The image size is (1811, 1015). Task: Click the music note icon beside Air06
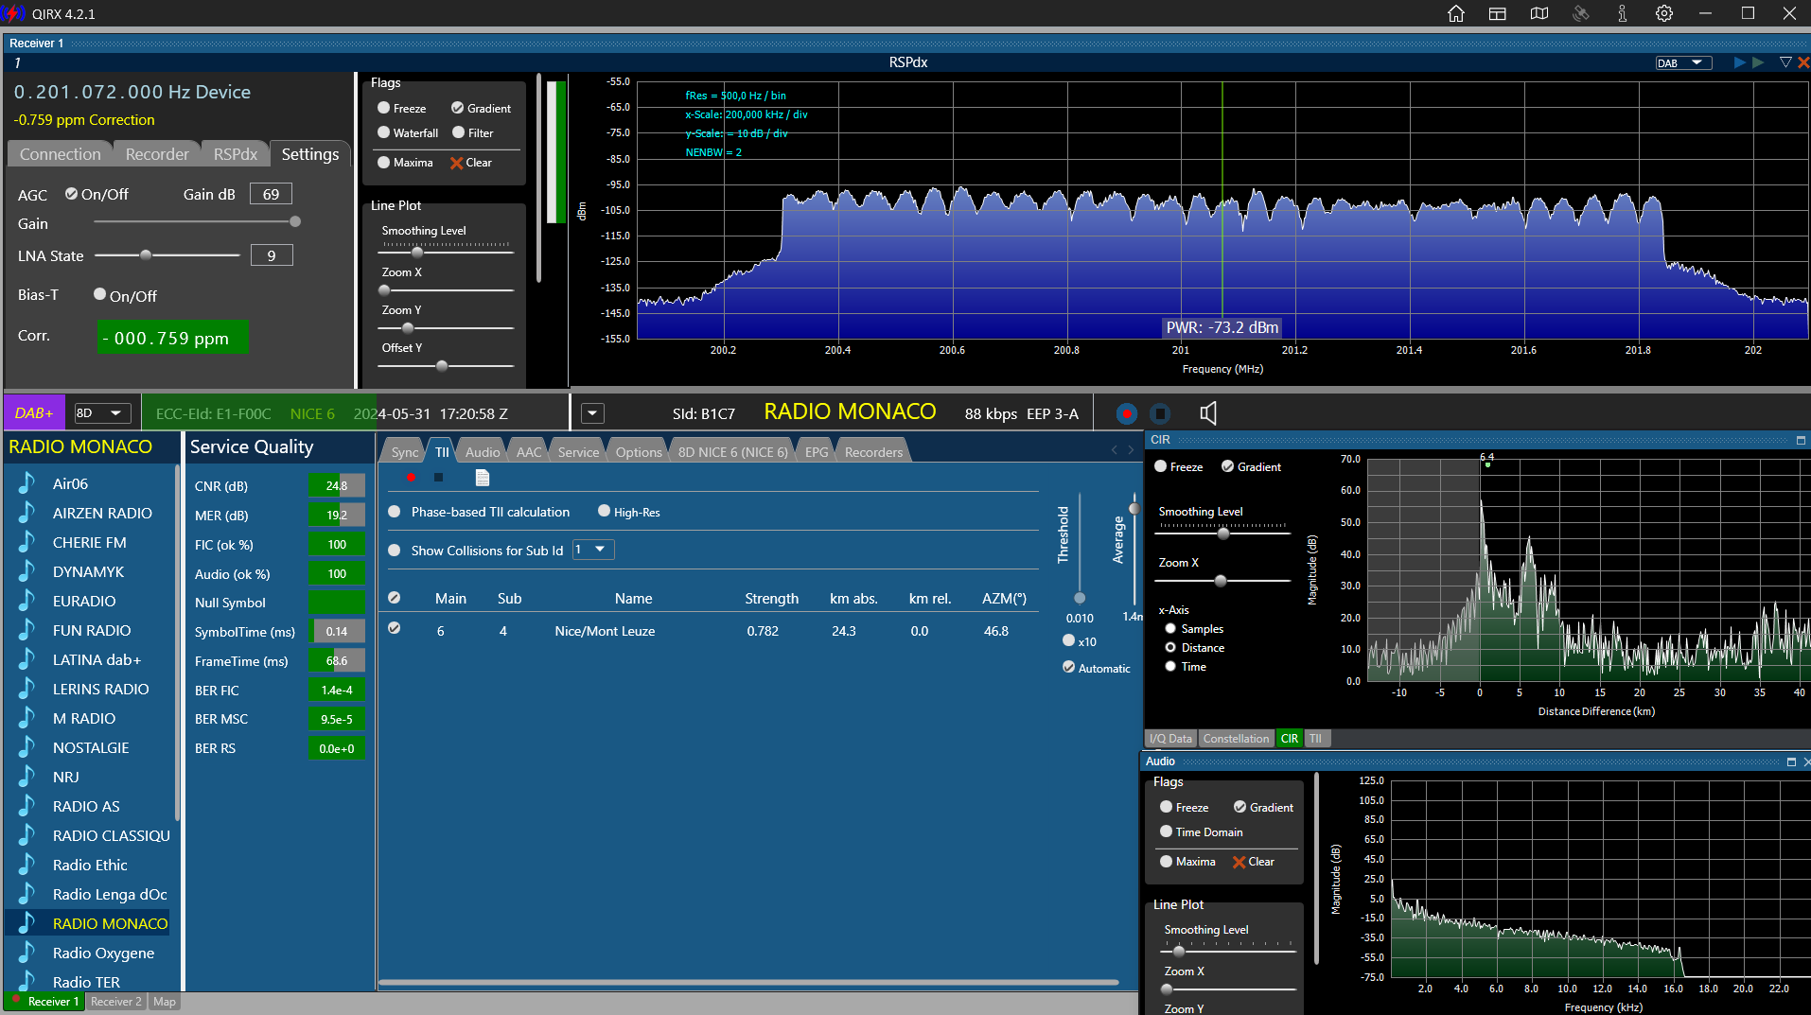(26, 483)
